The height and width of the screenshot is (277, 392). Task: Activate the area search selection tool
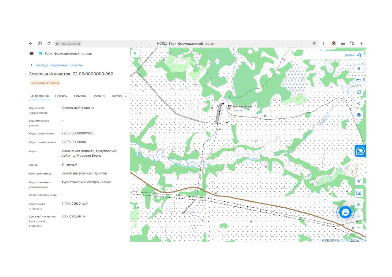[x=359, y=92]
